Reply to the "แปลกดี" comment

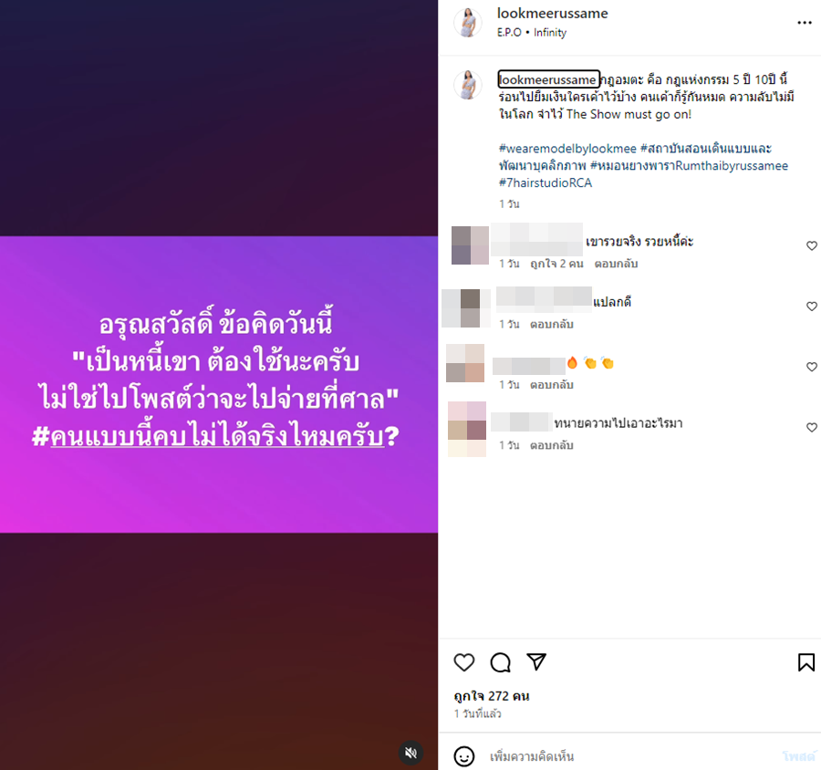(x=551, y=324)
